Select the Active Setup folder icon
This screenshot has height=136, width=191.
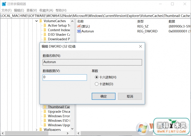(x=45, y=25)
